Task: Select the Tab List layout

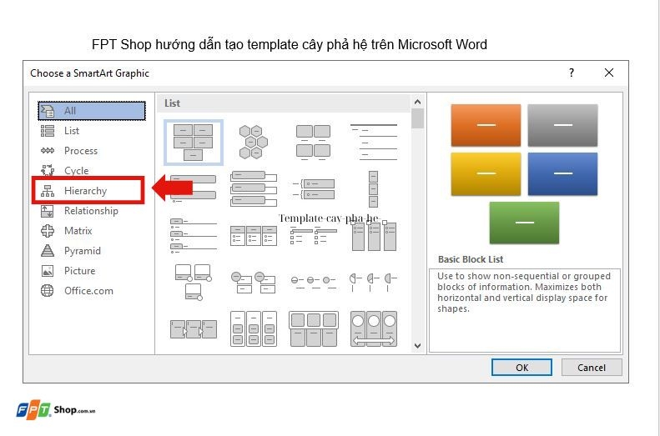Action: (194, 235)
